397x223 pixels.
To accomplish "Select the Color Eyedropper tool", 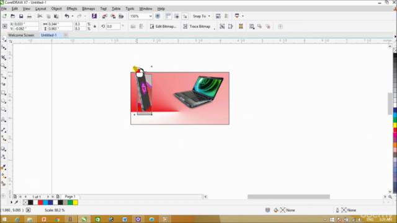I will click(x=4, y=167).
